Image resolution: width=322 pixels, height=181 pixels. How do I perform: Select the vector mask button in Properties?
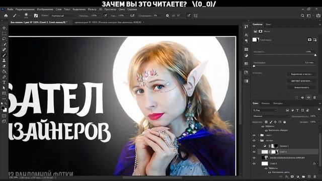(315, 40)
